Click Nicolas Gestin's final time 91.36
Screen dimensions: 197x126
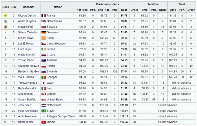173,15
